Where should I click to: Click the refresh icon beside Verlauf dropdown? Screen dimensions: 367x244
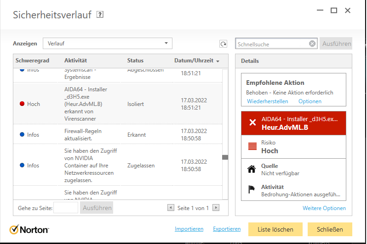[x=224, y=44]
